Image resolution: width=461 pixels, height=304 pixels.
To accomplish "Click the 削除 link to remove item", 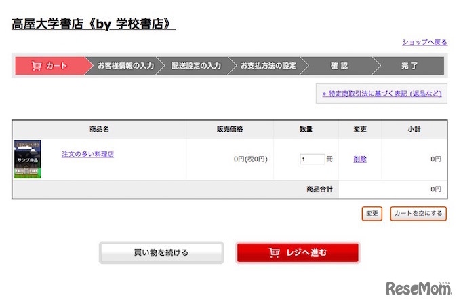I will [360, 159].
